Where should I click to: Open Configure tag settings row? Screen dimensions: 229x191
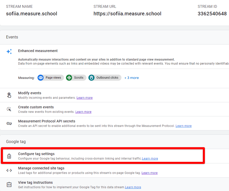(x=36, y=154)
